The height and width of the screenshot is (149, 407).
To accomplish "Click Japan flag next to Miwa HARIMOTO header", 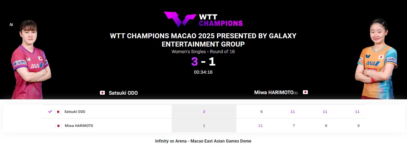I will [x=305, y=92].
